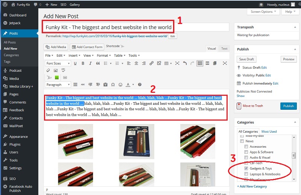The width and height of the screenshot is (301, 195).
Task: Click the eraser clear formatting icon
Action: click(x=48, y=70)
